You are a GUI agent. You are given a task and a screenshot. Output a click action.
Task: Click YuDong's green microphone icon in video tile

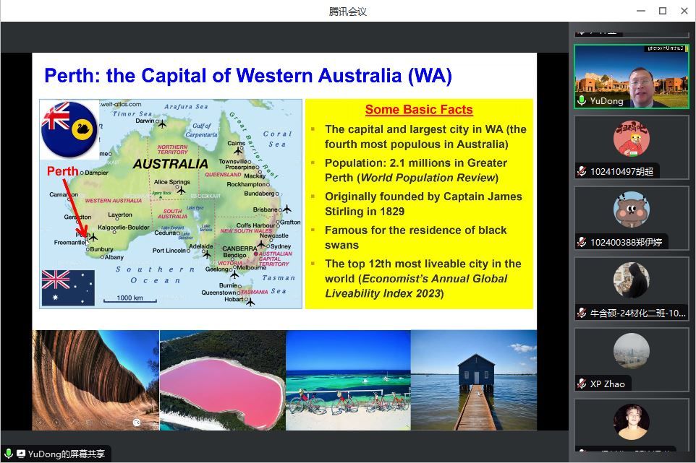[582, 101]
